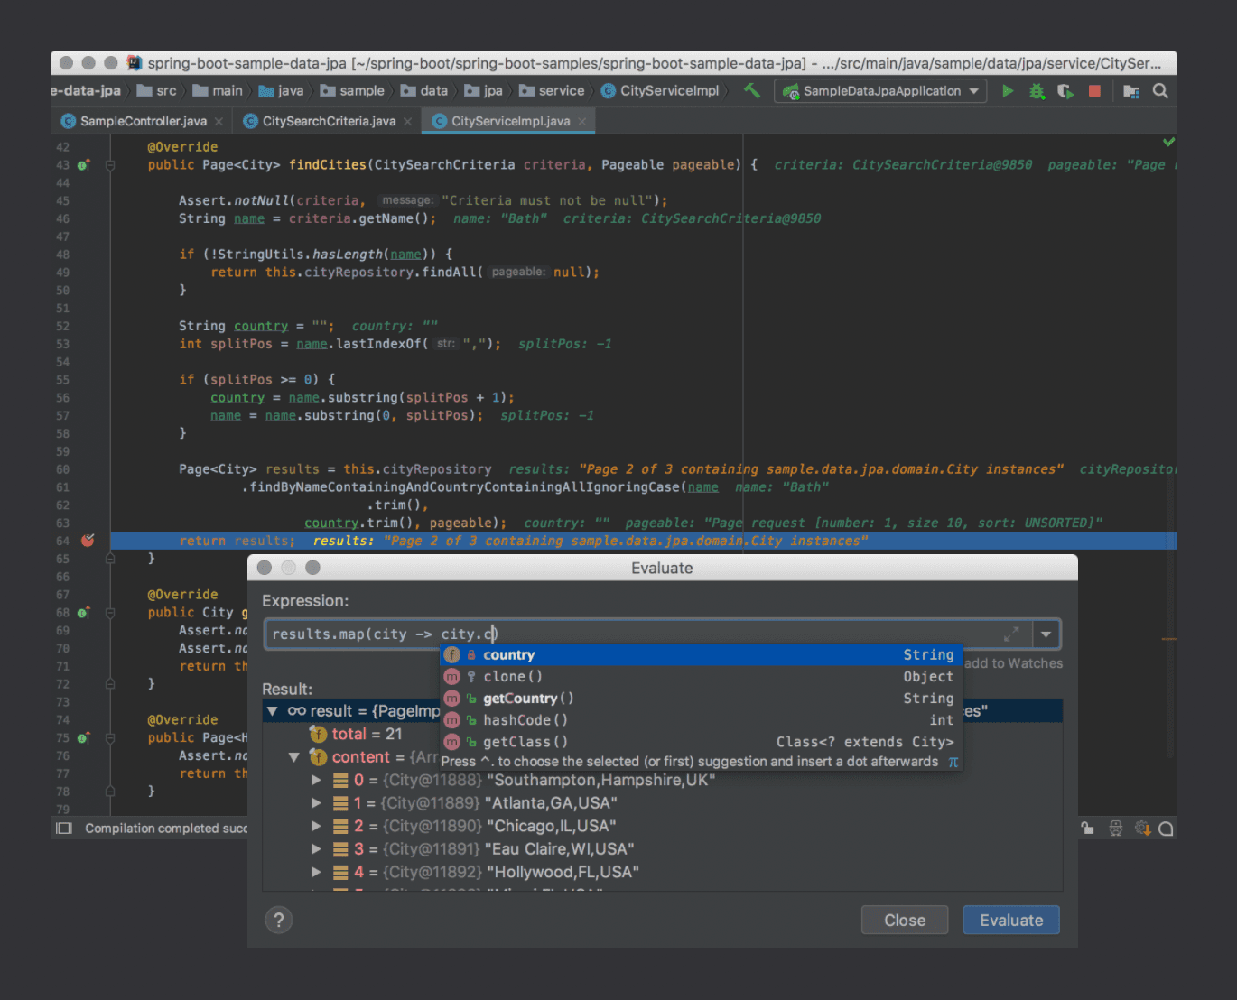Collapse the content array node
The height and width of the screenshot is (1000, 1237).
[293, 757]
